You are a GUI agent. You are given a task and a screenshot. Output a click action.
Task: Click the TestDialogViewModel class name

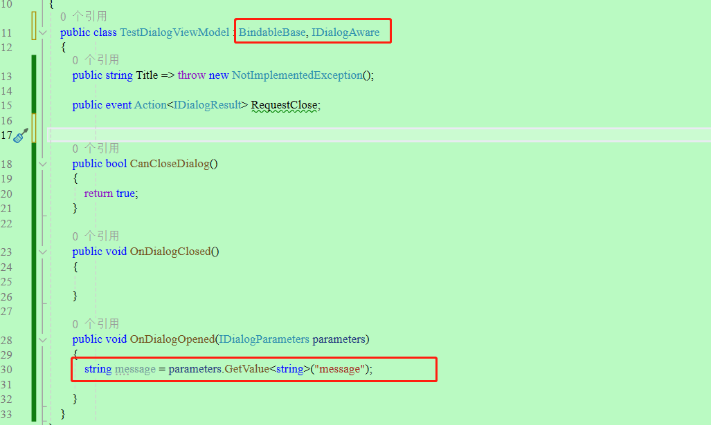click(x=174, y=32)
